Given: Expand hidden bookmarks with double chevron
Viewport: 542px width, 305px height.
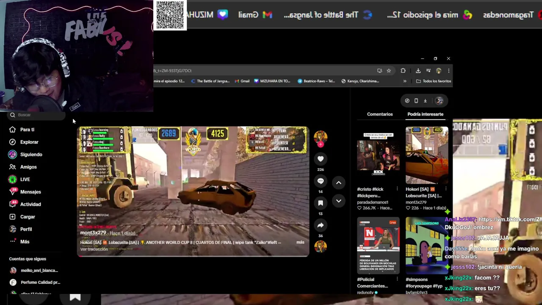Looking at the screenshot, I should tap(405, 81).
